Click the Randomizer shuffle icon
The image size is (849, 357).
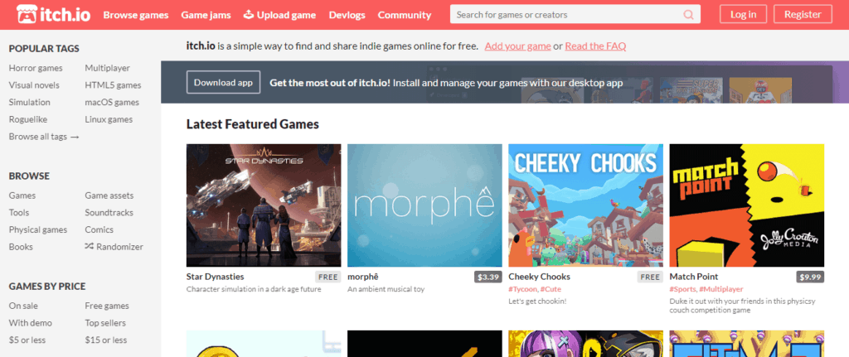point(90,247)
